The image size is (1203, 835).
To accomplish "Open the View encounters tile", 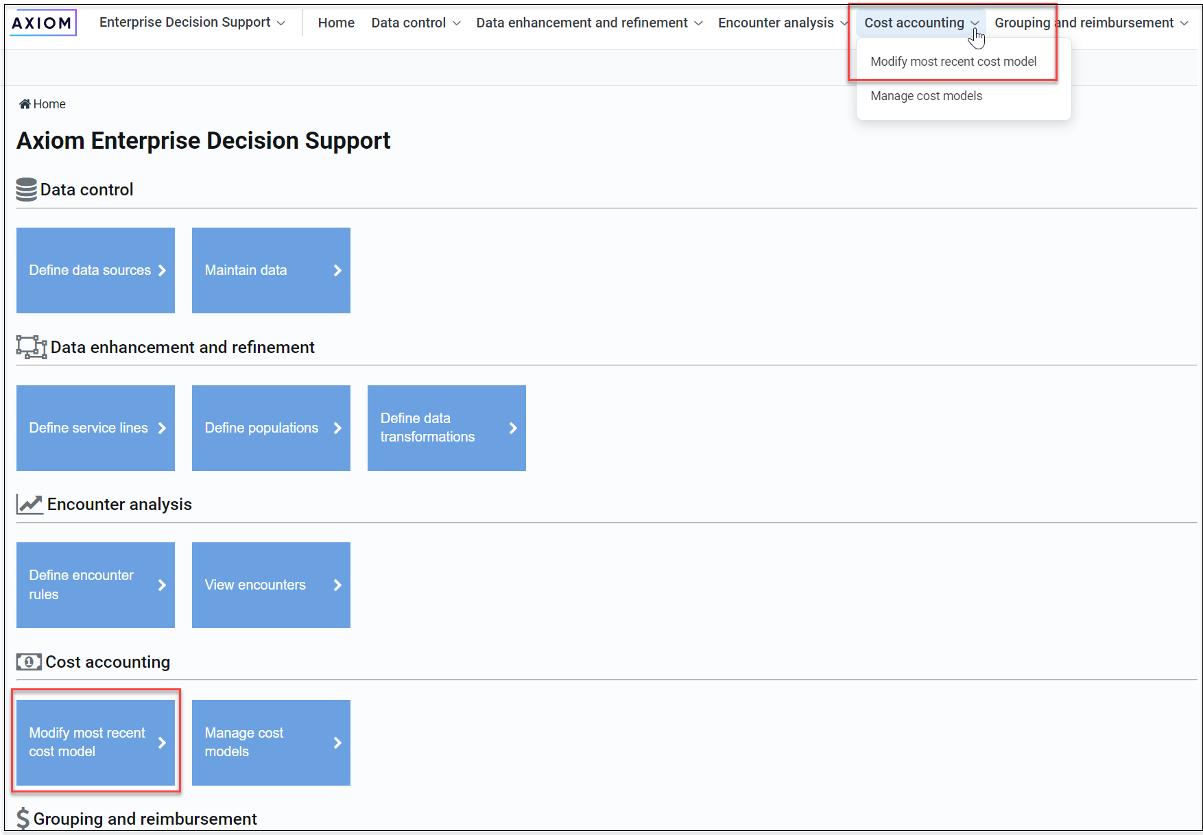I will point(271,585).
